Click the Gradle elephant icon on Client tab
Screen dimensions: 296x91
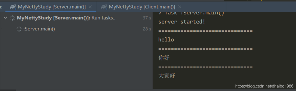(104, 7)
